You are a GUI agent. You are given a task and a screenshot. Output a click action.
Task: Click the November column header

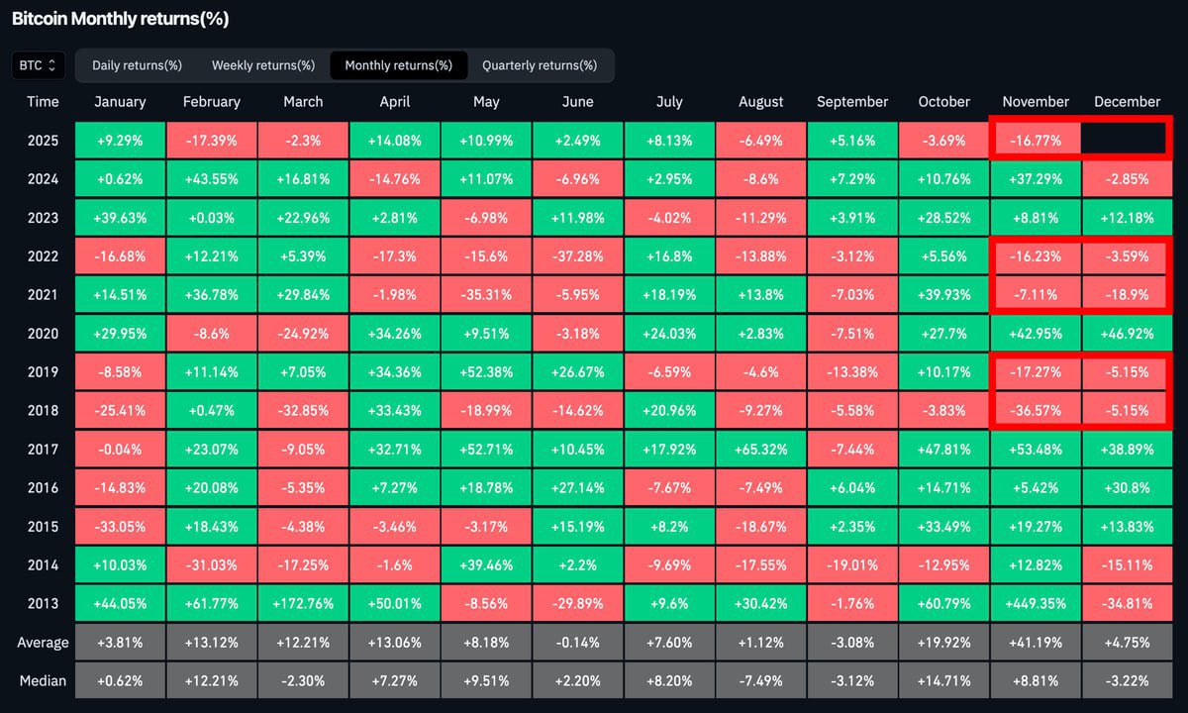pos(1036,101)
